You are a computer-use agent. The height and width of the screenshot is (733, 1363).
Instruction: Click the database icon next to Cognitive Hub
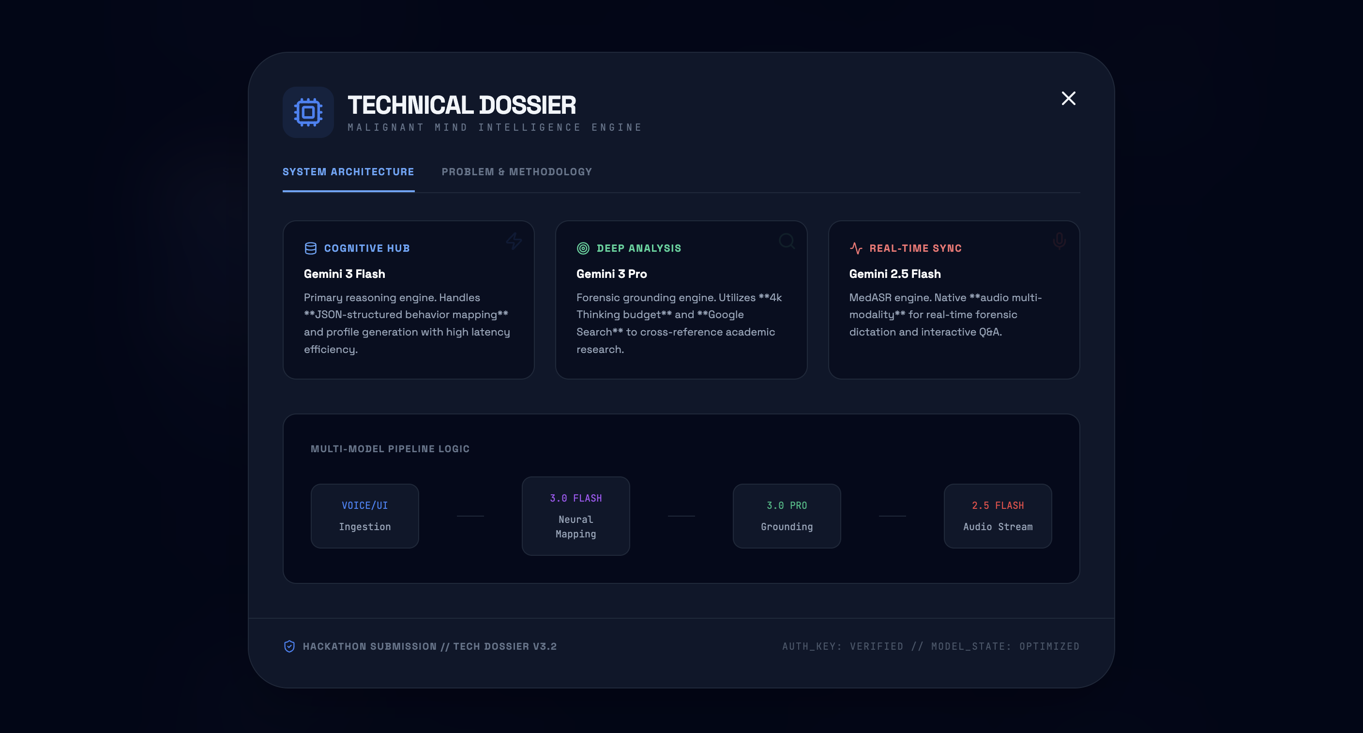point(311,248)
